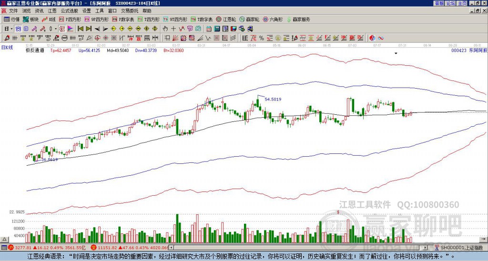Click the yin-yang symbol icon
Image resolution: width=488 pixels, height=261 pixels.
tap(372, 38)
